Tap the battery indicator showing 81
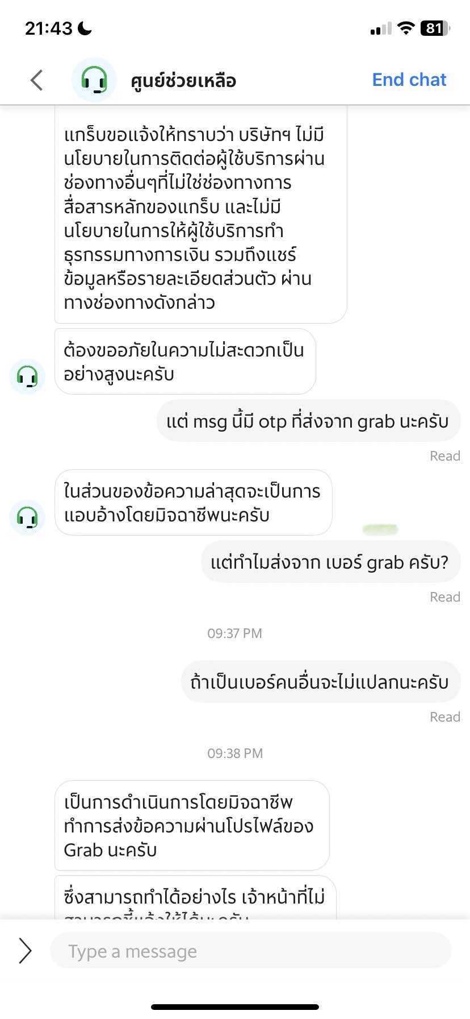Viewport: 470px width, 1019px height. point(435,28)
